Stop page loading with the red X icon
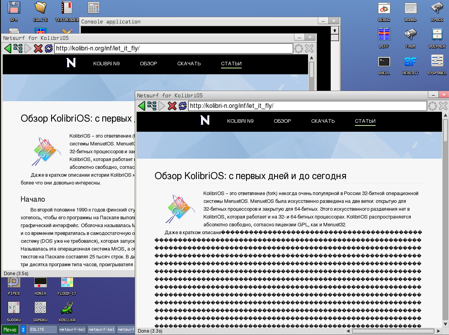The image size is (449, 335). pos(172,106)
